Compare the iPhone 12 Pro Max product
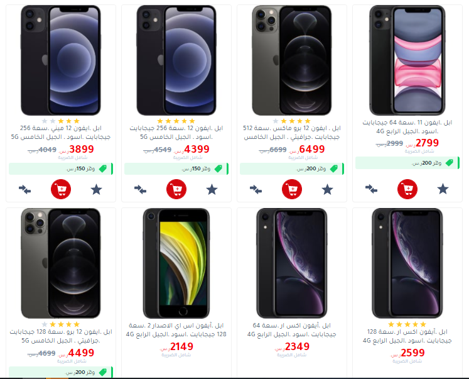 256,190
